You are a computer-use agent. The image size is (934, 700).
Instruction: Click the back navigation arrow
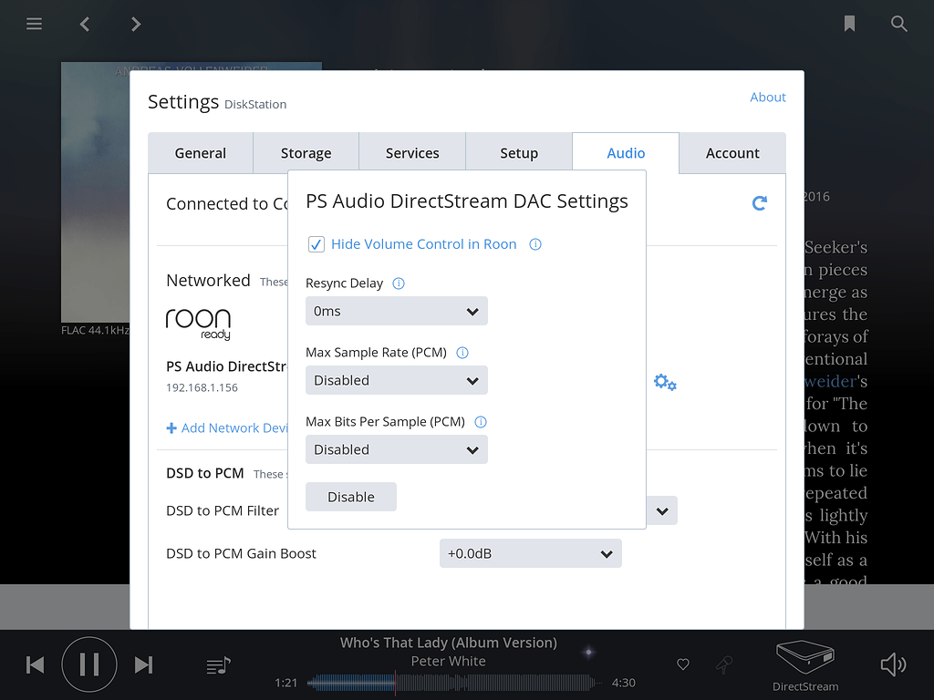tap(84, 24)
